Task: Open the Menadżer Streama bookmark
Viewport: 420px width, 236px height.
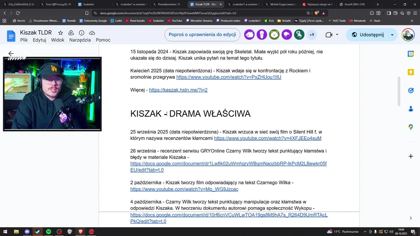Action: tap(199, 21)
